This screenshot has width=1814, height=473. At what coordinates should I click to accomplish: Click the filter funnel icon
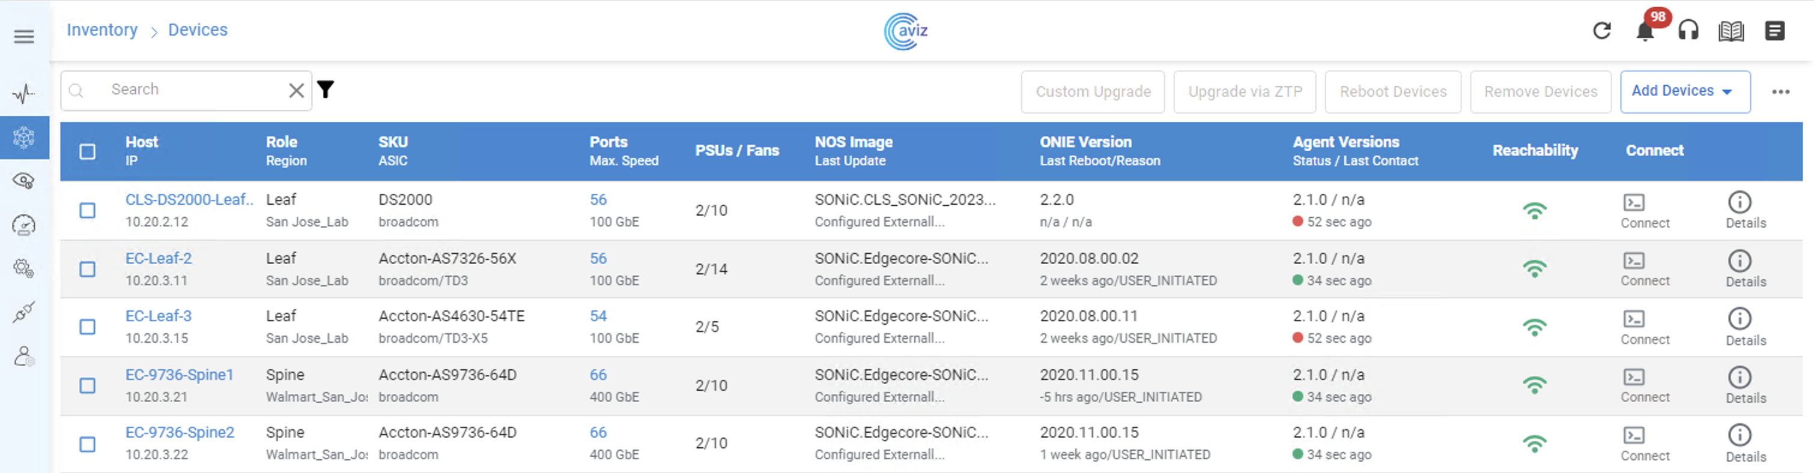pos(326,90)
